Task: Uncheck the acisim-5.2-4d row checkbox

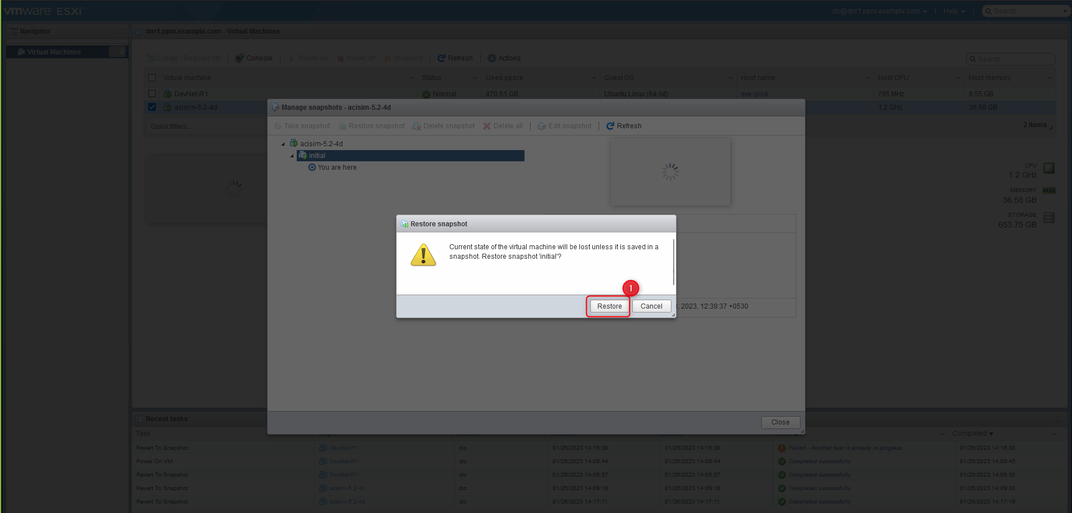Action: [x=152, y=107]
